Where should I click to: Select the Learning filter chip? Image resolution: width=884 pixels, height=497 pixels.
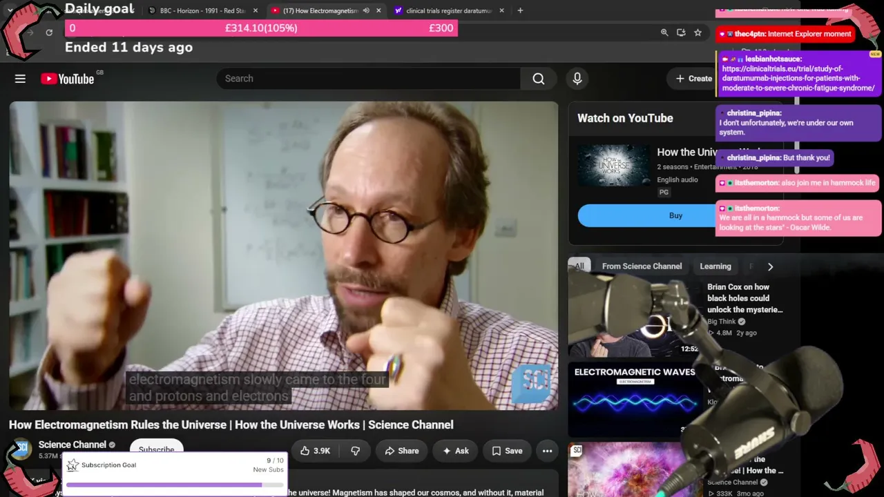click(x=715, y=266)
